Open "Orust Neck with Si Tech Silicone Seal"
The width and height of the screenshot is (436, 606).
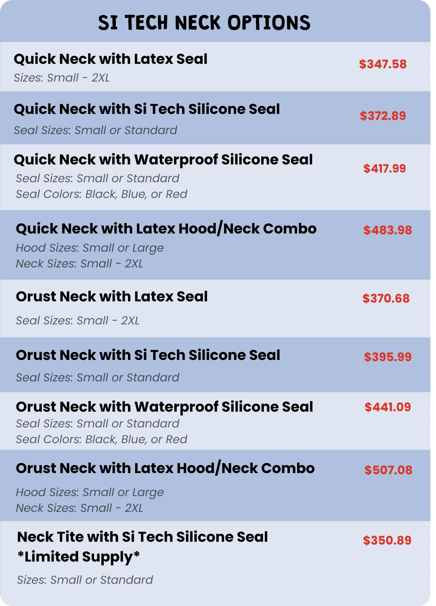(148, 355)
